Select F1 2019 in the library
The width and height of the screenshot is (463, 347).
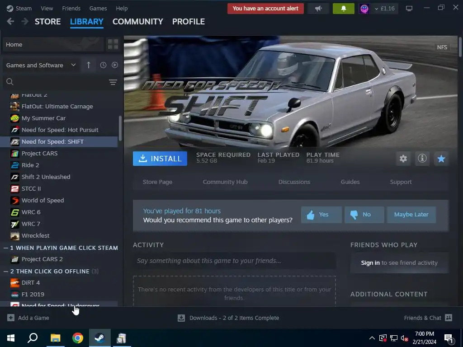click(x=59, y=295)
